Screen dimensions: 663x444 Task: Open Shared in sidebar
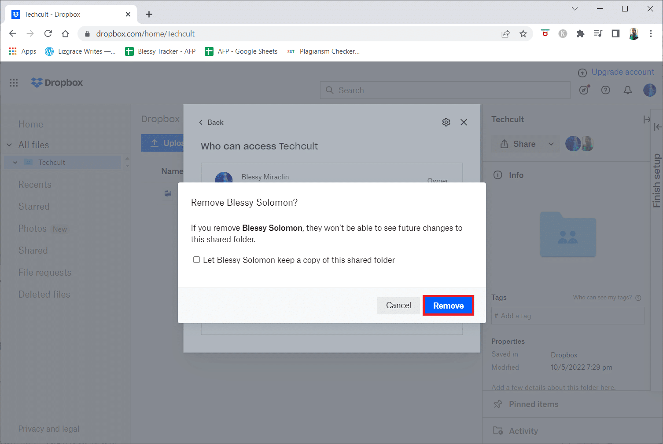pos(33,251)
